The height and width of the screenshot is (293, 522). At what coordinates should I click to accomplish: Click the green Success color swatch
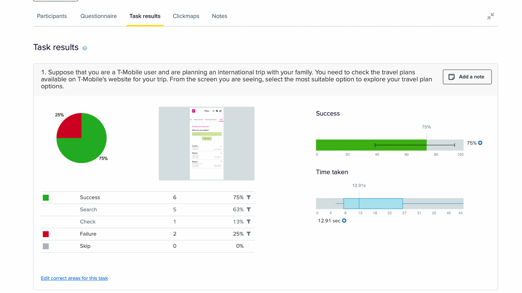[46, 198]
